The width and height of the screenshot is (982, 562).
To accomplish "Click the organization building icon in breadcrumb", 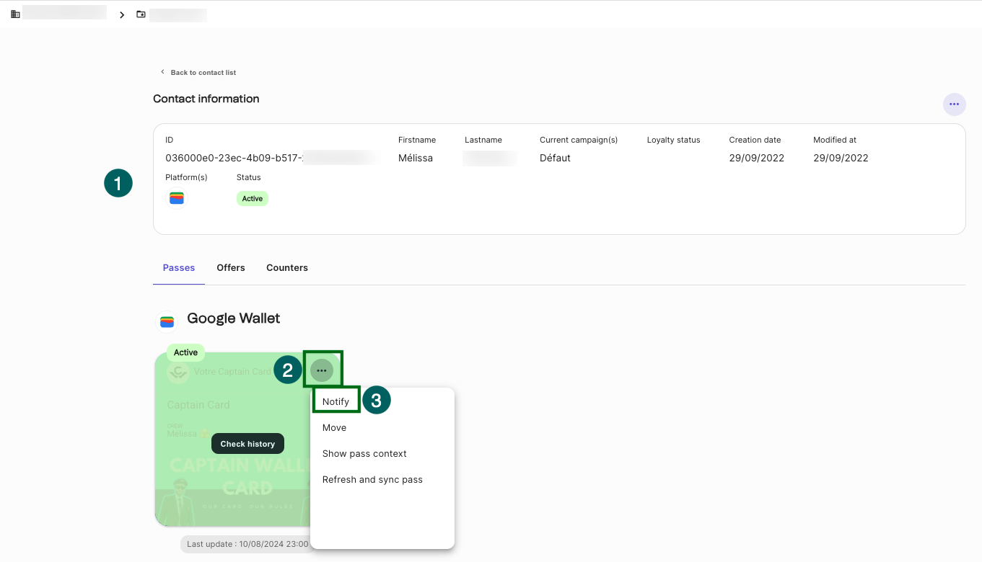I will pyautogui.click(x=15, y=14).
